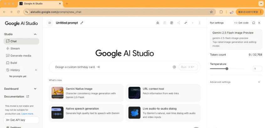The width and height of the screenshot is (265, 128).
Task: Expand the Dashboard section
Action: pos(35,89)
